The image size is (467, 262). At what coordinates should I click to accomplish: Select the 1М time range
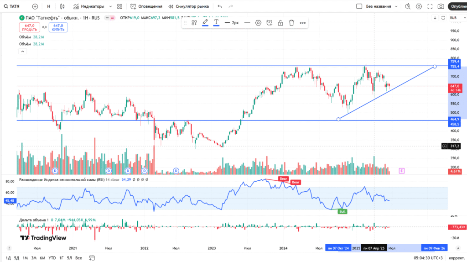(x=26, y=258)
